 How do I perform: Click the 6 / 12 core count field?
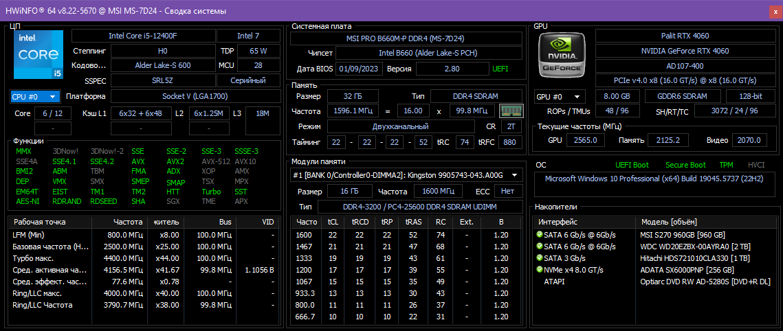point(53,113)
